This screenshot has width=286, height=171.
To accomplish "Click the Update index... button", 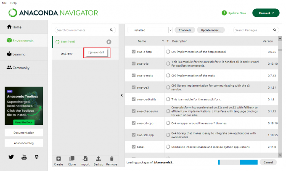I will (x=211, y=30).
